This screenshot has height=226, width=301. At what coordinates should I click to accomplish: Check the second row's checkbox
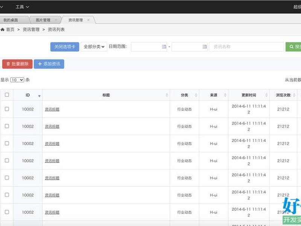click(7, 126)
